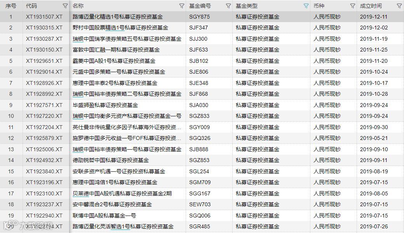Click the 基金类型 column header label
The height and width of the screenshot is (233, 404).
[x=247, y=6]
